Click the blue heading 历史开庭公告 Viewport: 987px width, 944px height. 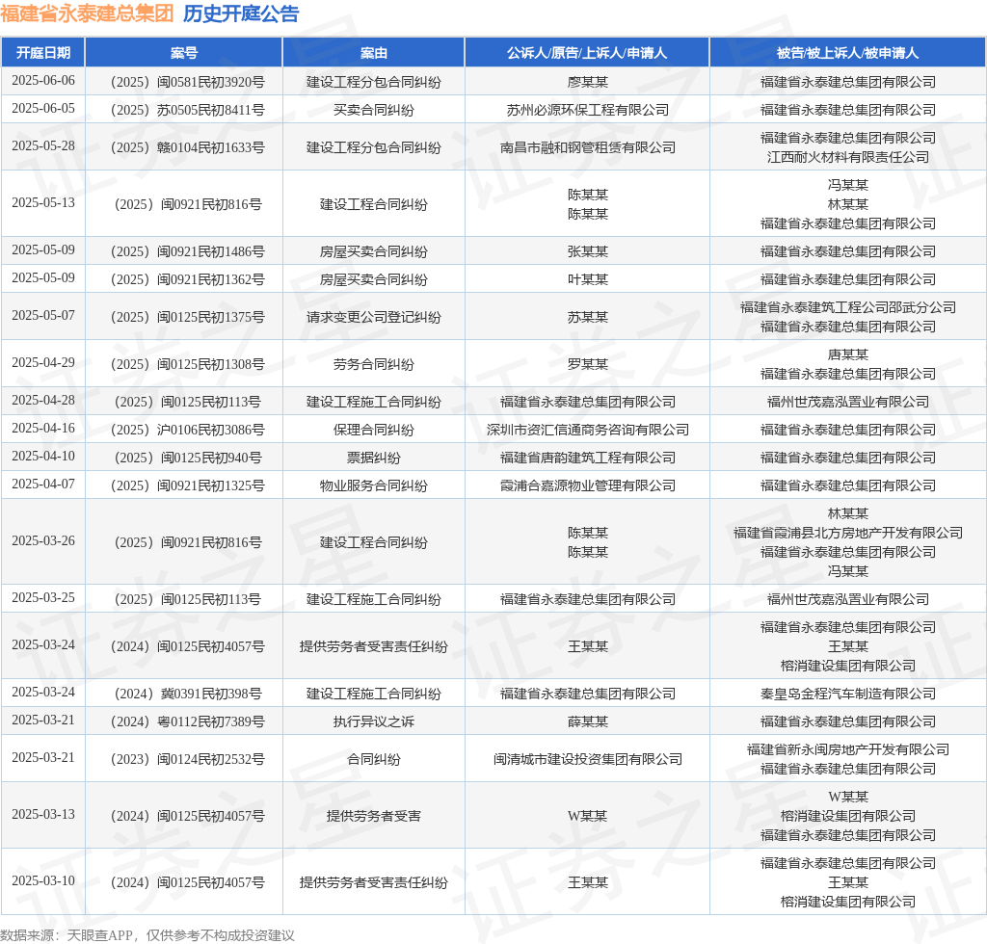click(240, 13)
